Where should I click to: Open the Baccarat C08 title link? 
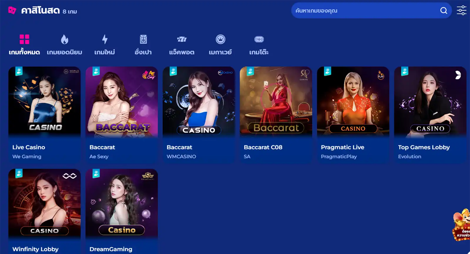point(263,147)
